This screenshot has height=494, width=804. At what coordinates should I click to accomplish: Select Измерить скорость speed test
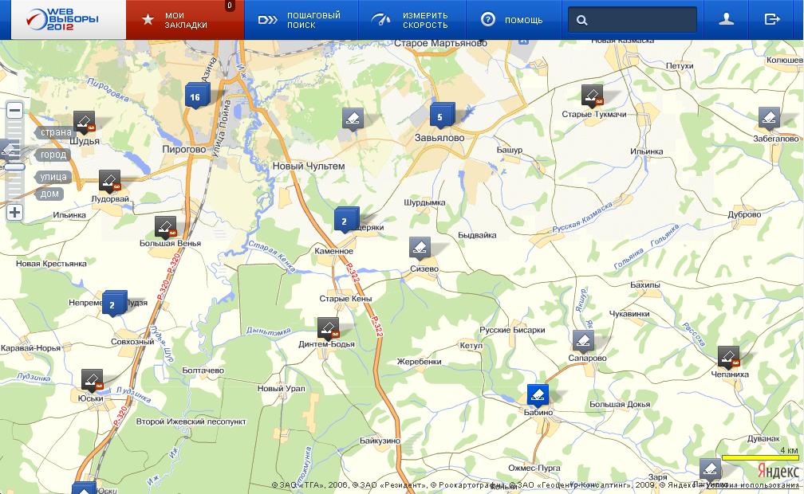[412, 19]
